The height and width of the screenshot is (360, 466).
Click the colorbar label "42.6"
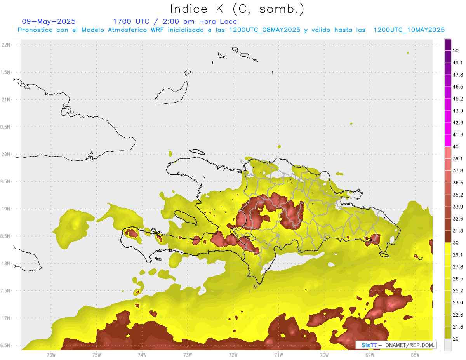[458, 123]
